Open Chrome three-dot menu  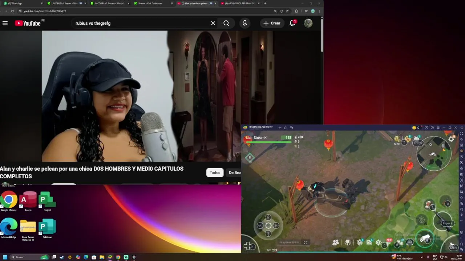click(319, 11)
